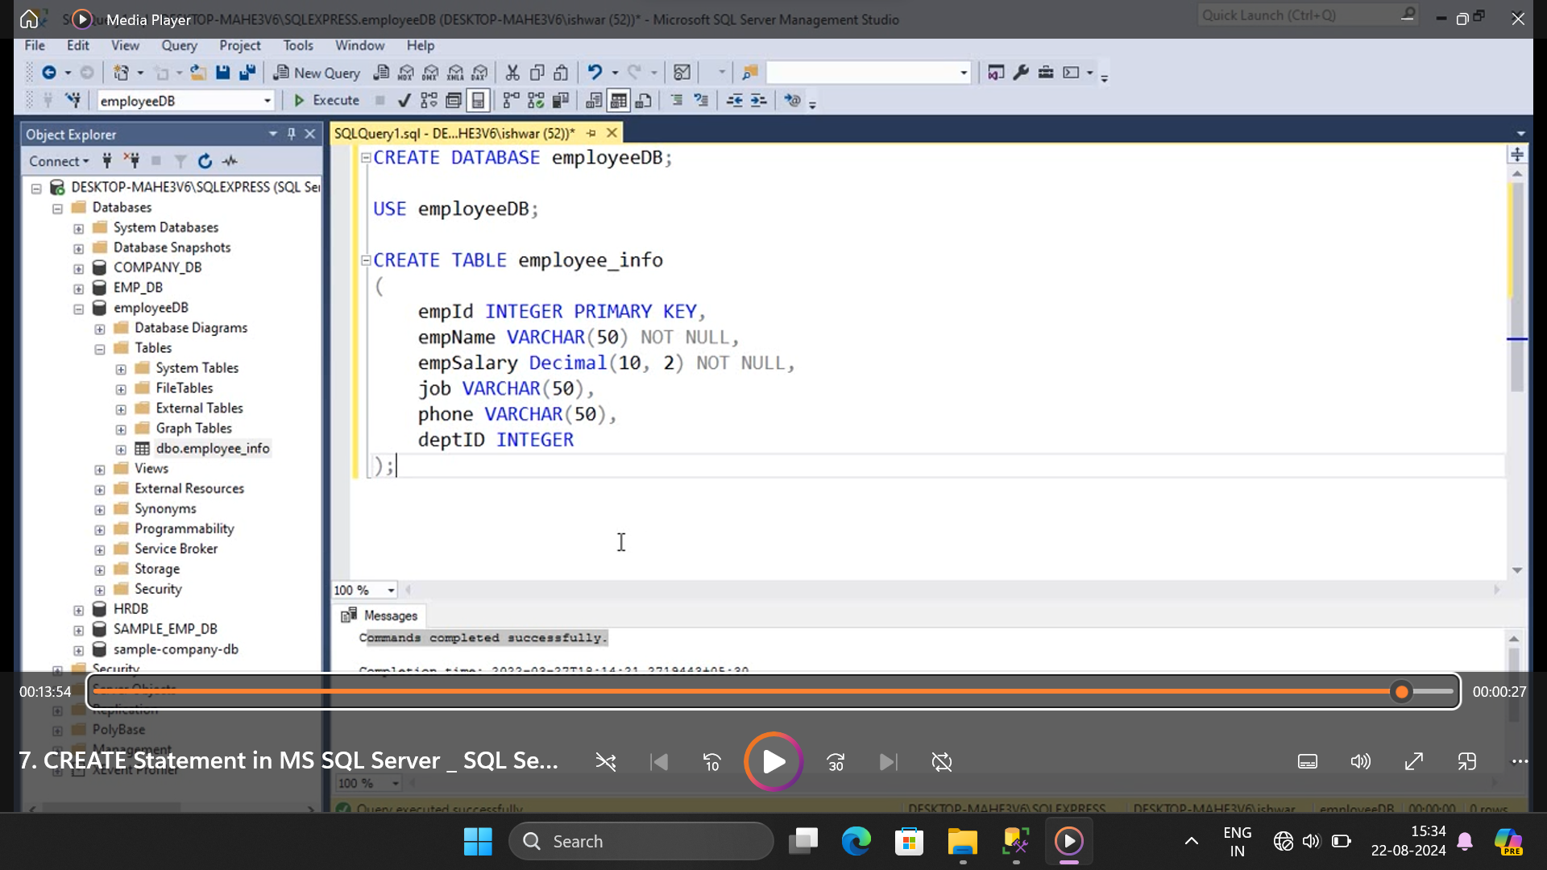Click New Query toolbar button
1547x870 pixels.
pyautogui.click(x=317, y=72)
